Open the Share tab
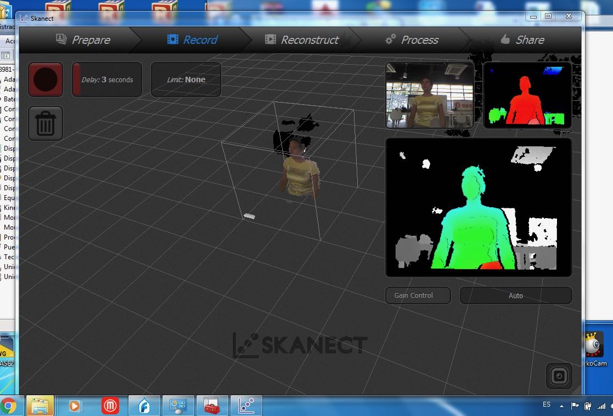This screenshot has height=416, width=613. pos(522,39)
